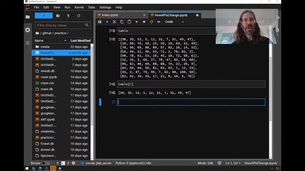Open the Settings menu
The width and height of the screenshot is (305, 171).
(105, 8)
